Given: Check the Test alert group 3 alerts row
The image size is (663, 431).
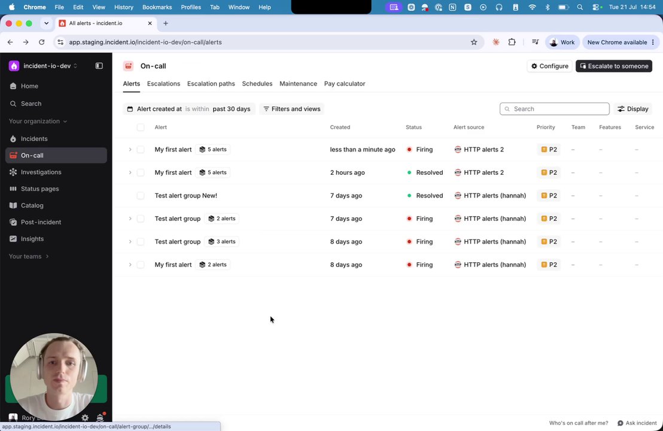Looking at the screenshot, I should click(x=141, y=242).
